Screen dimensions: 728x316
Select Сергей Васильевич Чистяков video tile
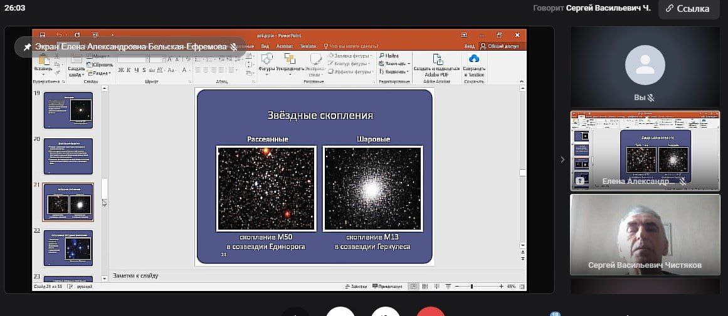[645, 235]
